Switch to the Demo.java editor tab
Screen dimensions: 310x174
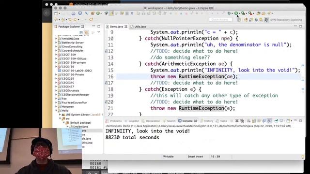pos(117,27)
